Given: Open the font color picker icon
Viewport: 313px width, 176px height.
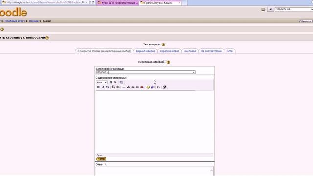Looking at the screenshot, I should (x=113, y=87).
